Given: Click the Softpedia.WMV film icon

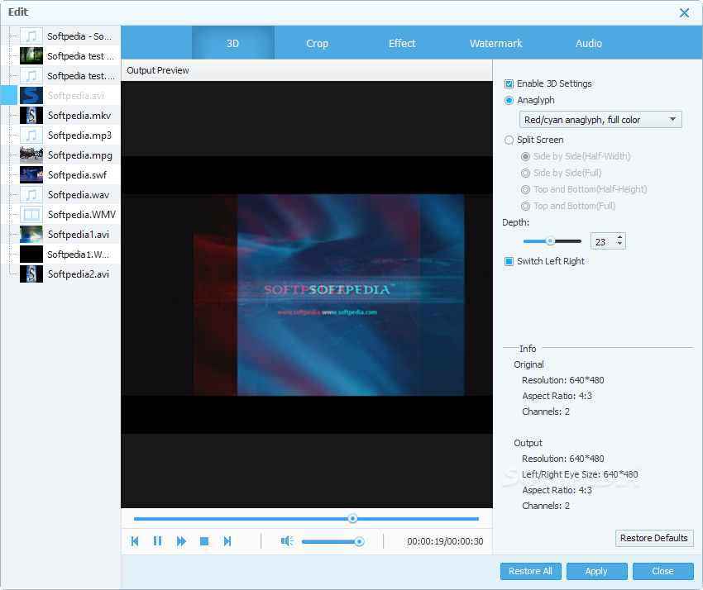Looking at the screenshot, I should [x=31, y=215].
